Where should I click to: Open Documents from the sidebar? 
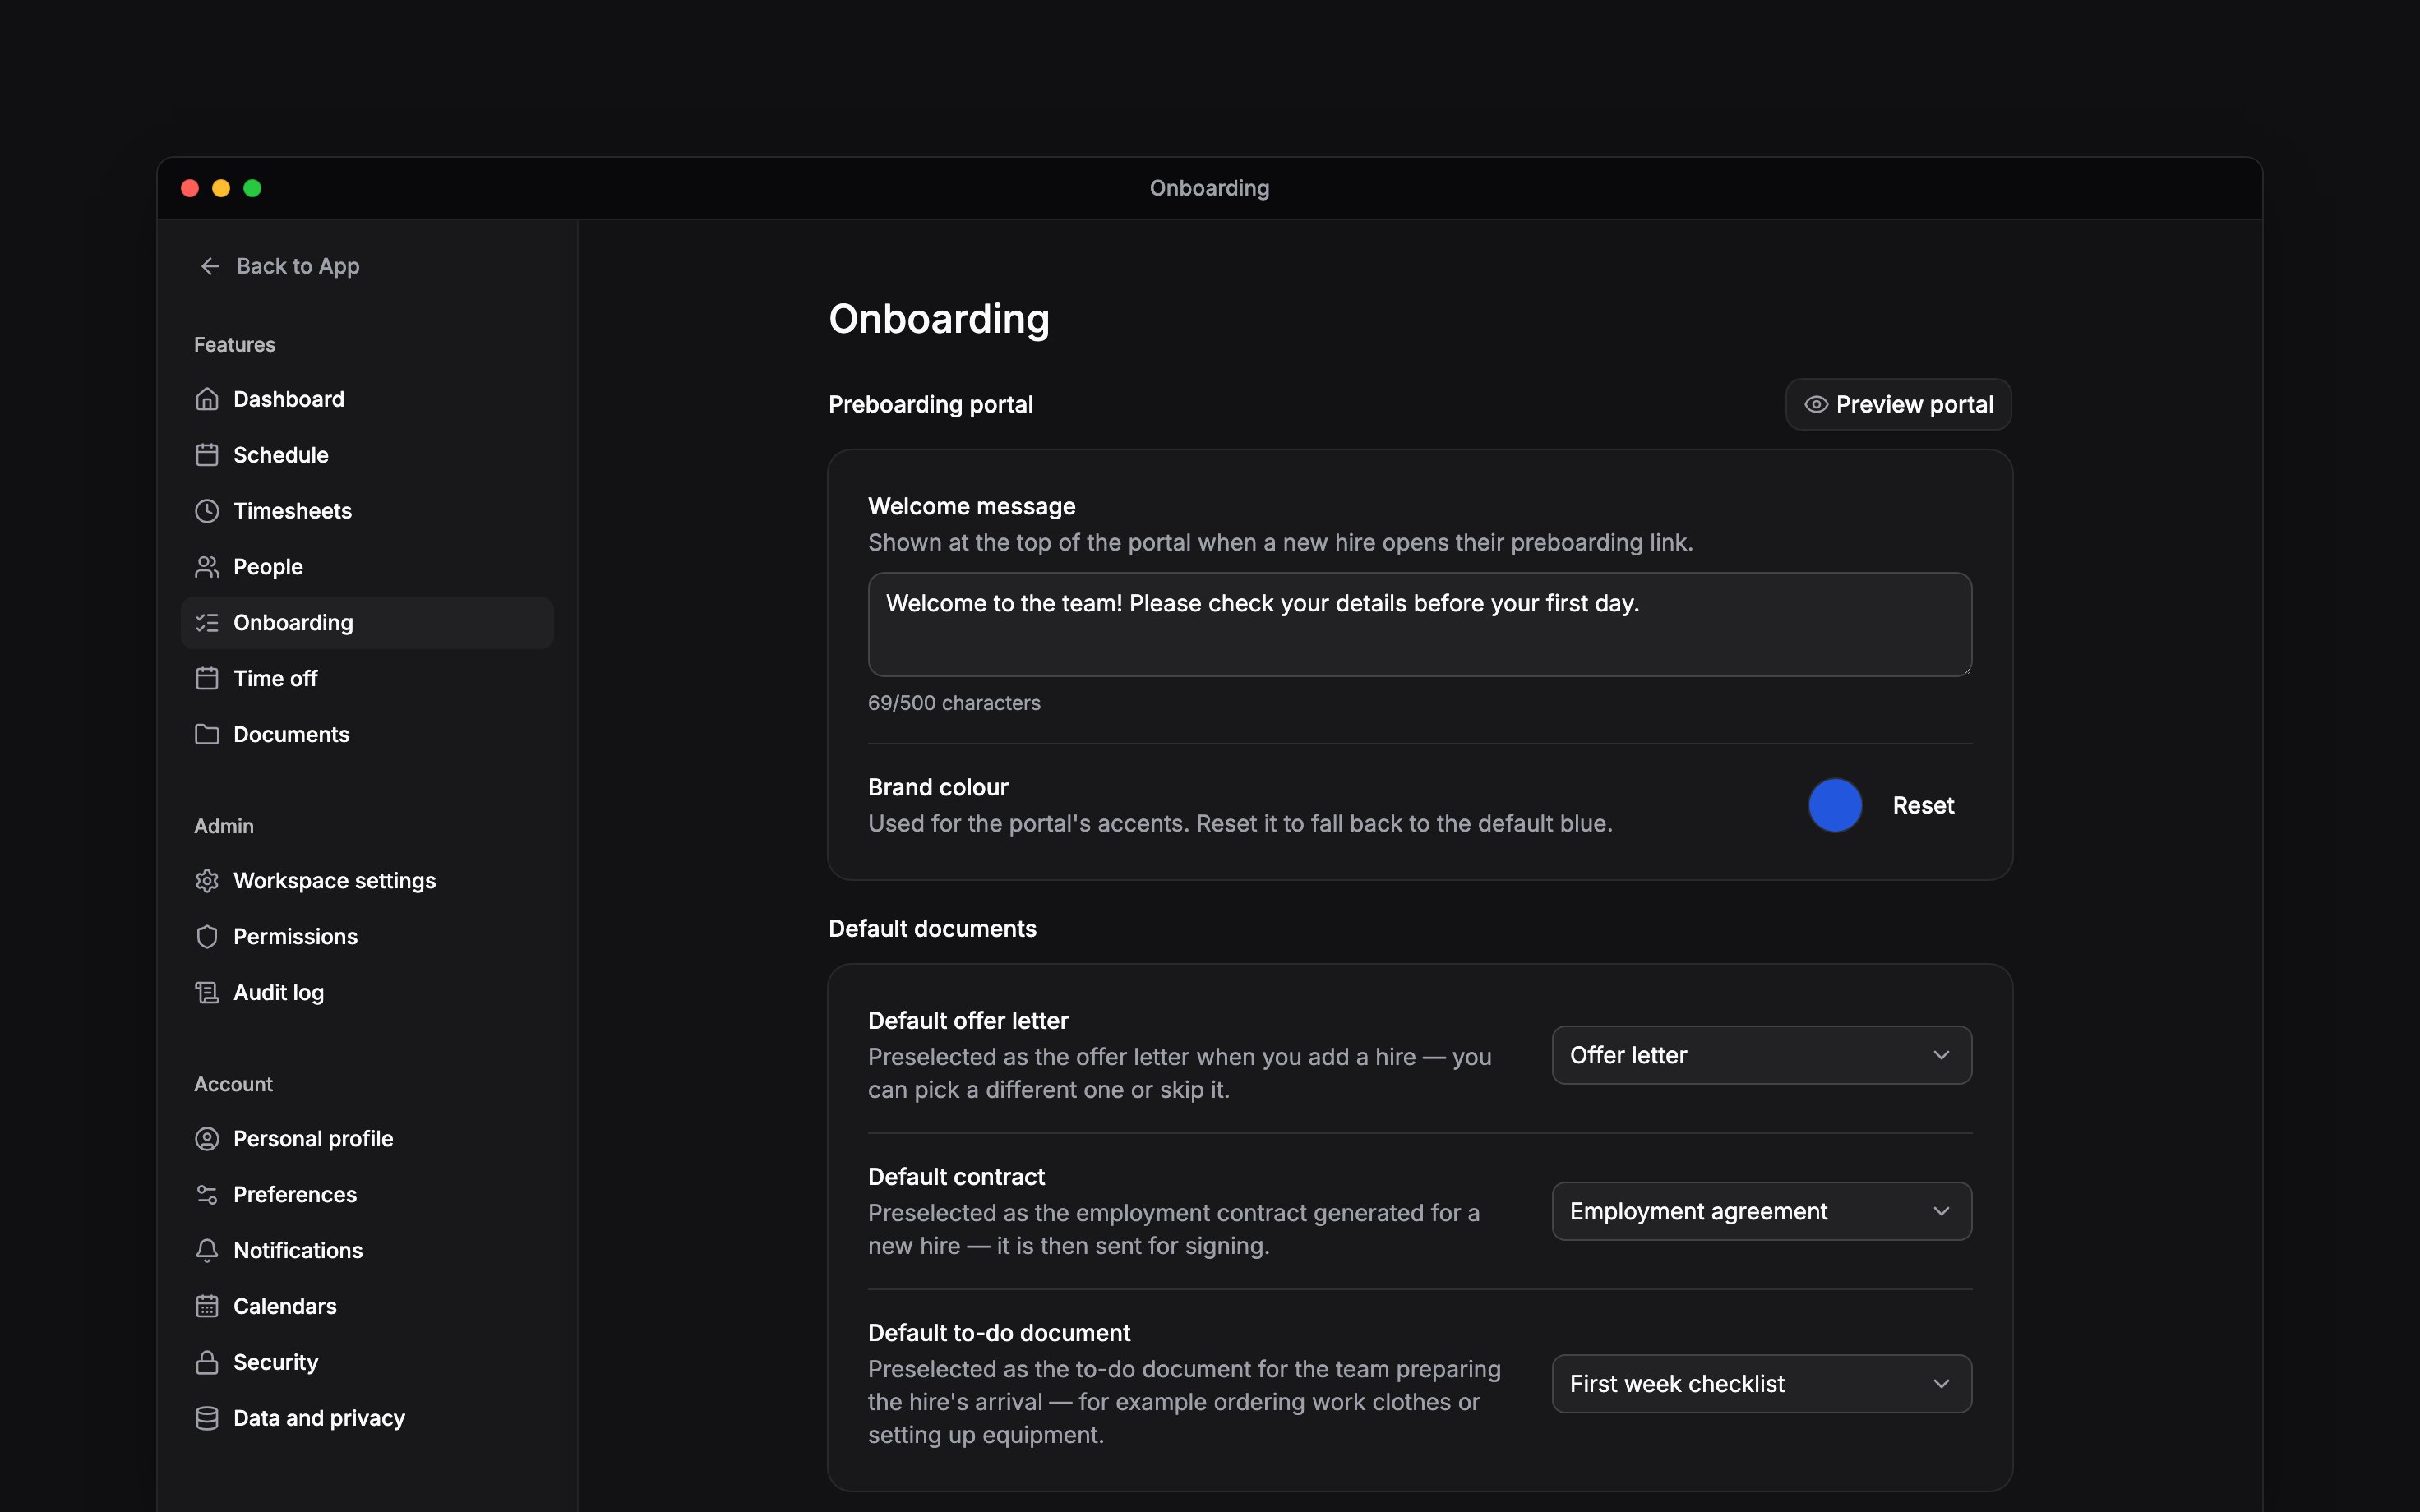coord(367,735)
